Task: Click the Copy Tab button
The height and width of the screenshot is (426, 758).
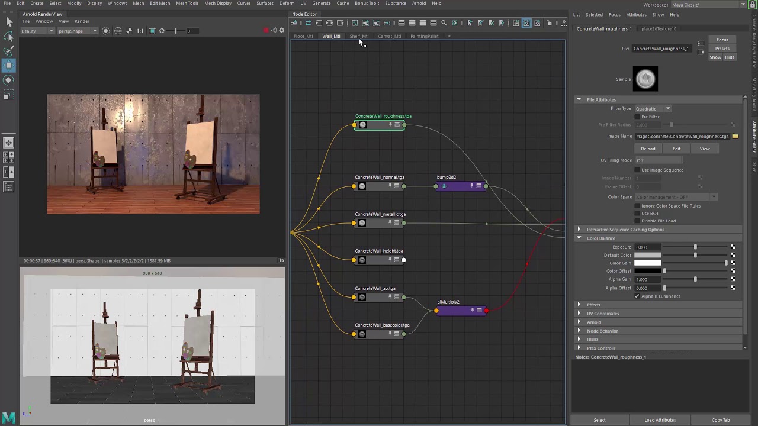Action: [x=721, y=420]
